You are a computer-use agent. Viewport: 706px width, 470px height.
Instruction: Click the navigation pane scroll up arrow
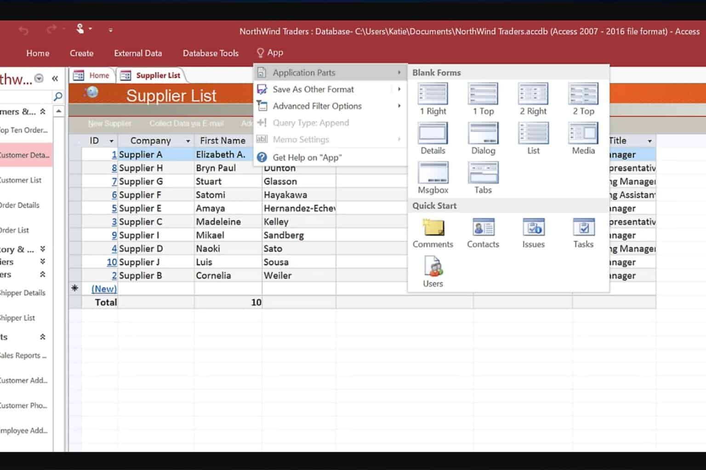[x=58, y=111]
